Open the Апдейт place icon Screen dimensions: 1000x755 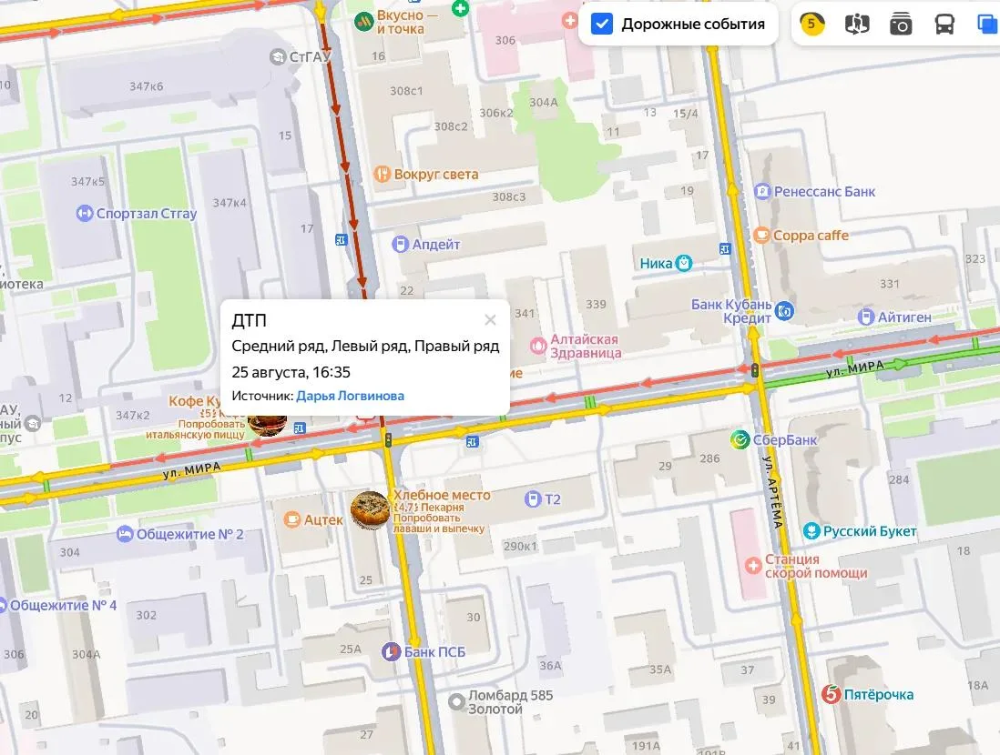400,244
